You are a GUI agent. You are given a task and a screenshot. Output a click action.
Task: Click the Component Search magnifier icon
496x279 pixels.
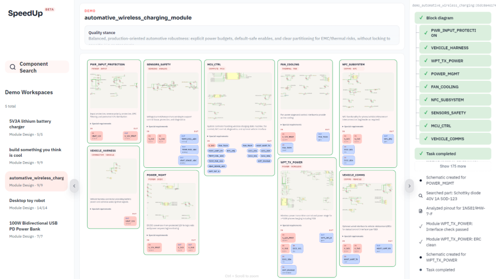[x=12, y=67]
